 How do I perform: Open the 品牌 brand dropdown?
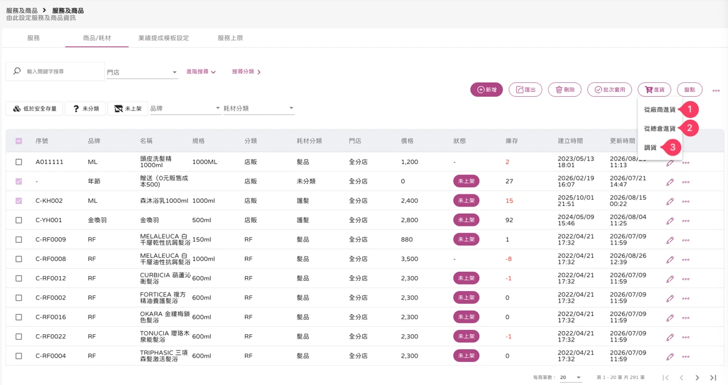[185, 108]
